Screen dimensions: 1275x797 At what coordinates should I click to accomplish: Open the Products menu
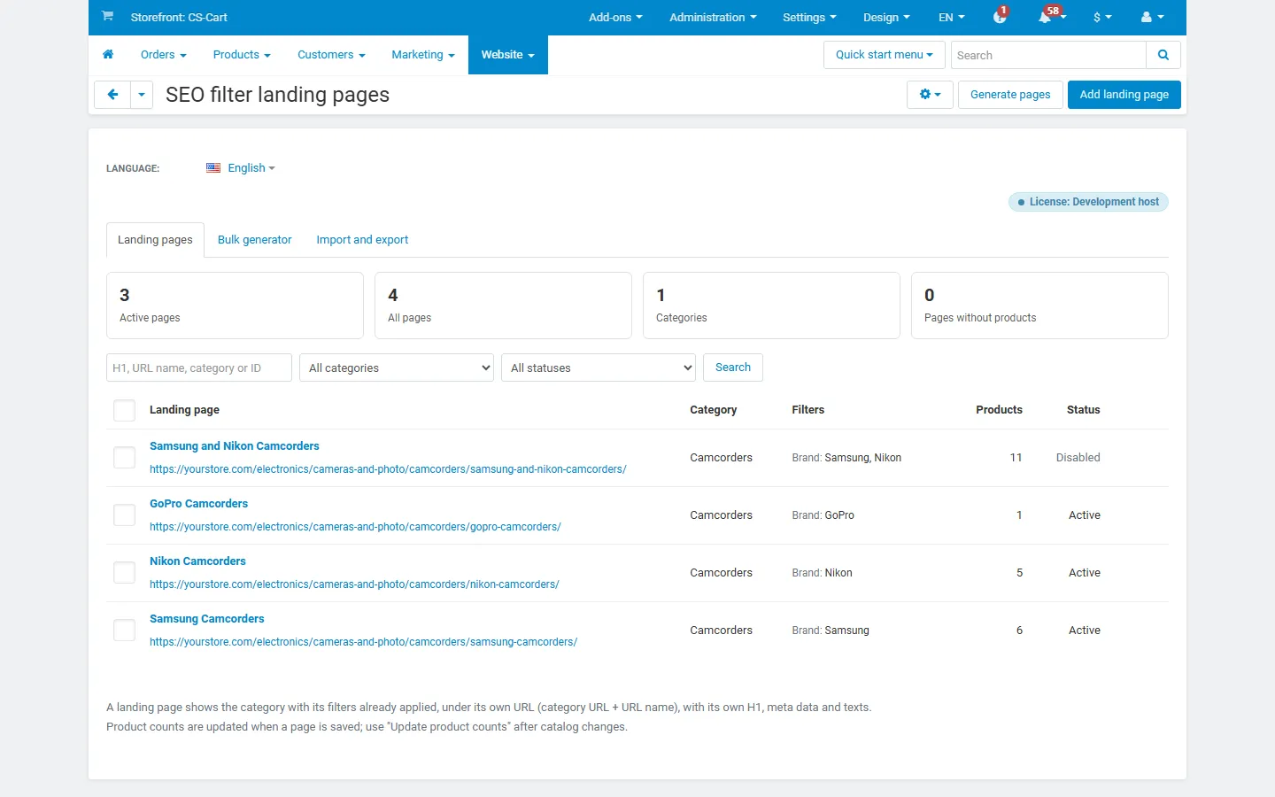(x=242, y=55)
